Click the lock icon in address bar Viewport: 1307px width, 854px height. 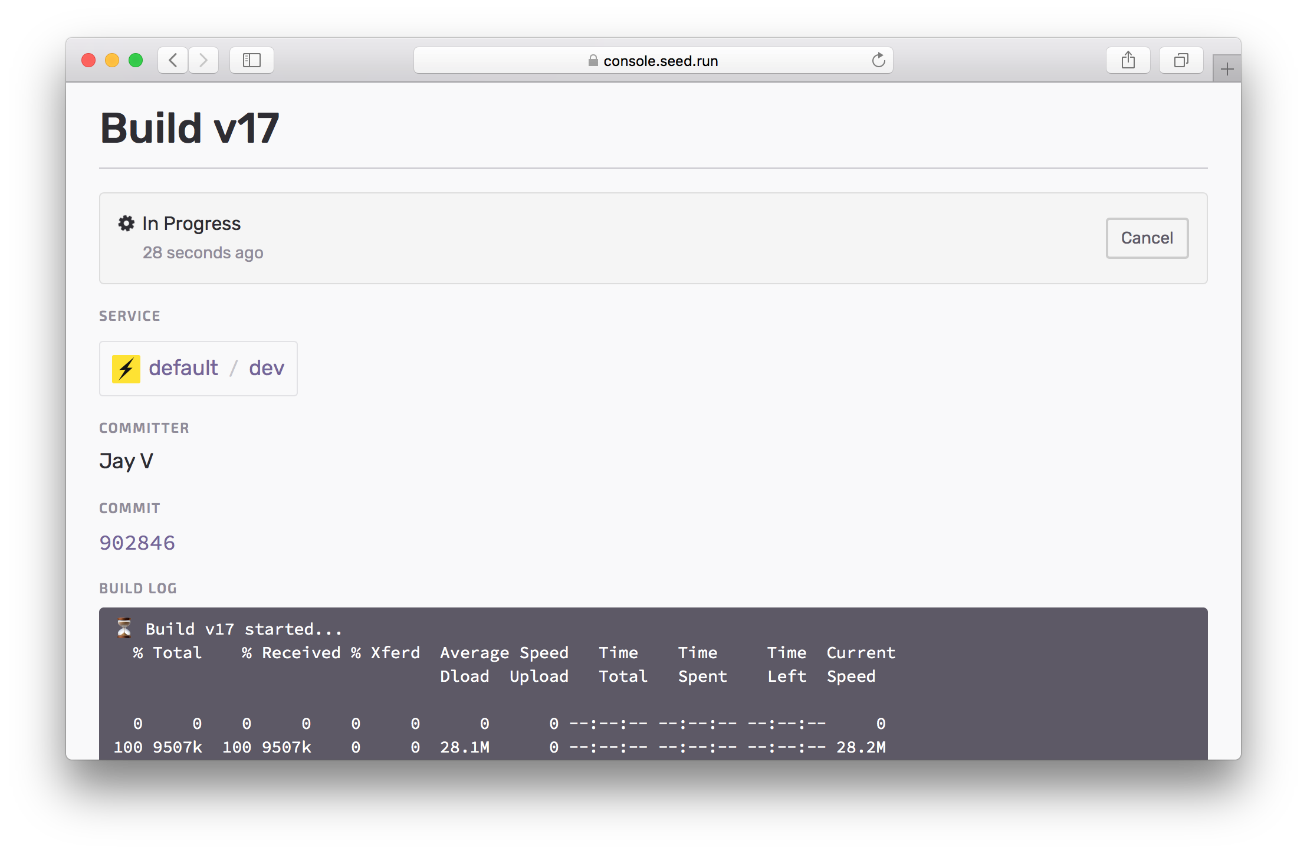point(593,61)
